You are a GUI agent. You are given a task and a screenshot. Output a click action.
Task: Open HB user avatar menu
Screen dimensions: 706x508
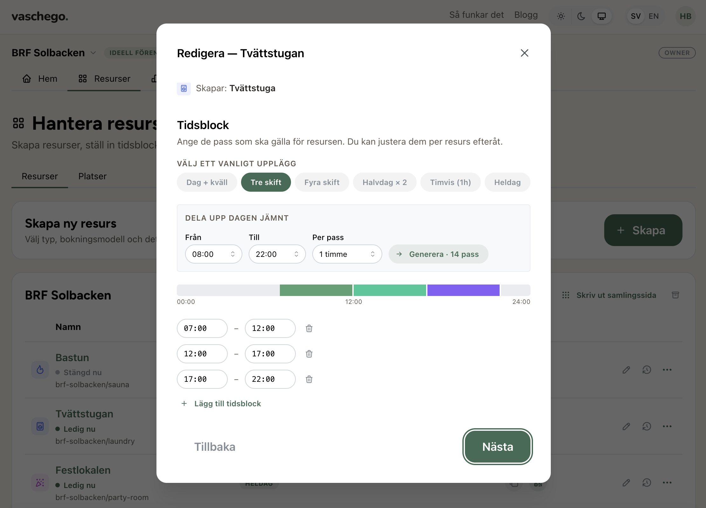(685, 16)
